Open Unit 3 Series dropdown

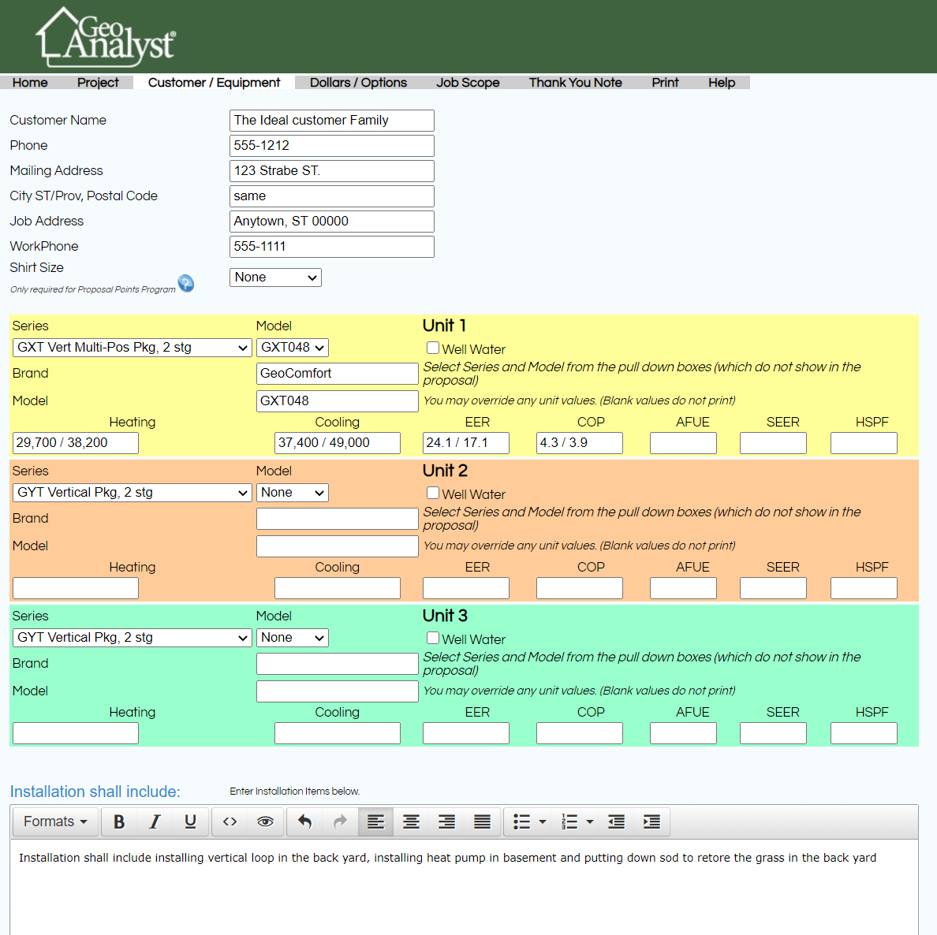click(x=132, y=638)
